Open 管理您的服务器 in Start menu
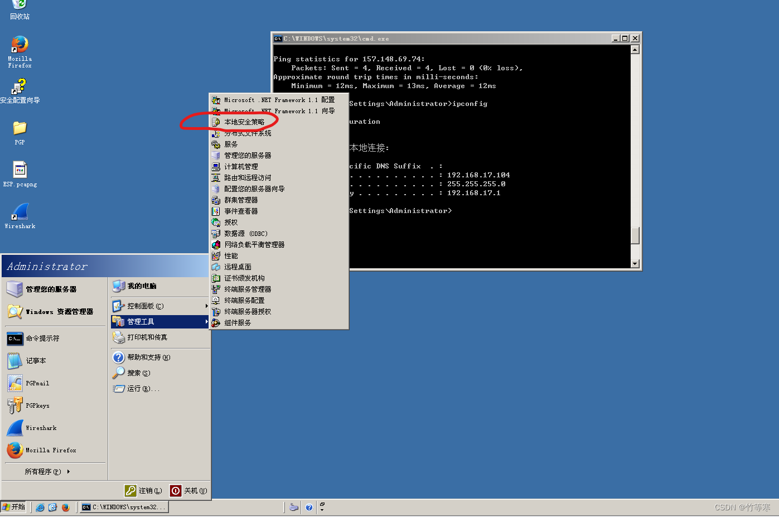The width and height of the screenshot is (779, 517). (55, 289)
